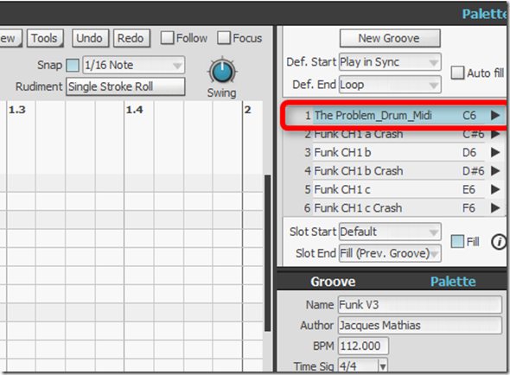The width and height of the screenshot is (510, 375).
Task: Open the Rudiment Single Stroke Roll selector
Action: pyautogui.click(x=126, y=86)
